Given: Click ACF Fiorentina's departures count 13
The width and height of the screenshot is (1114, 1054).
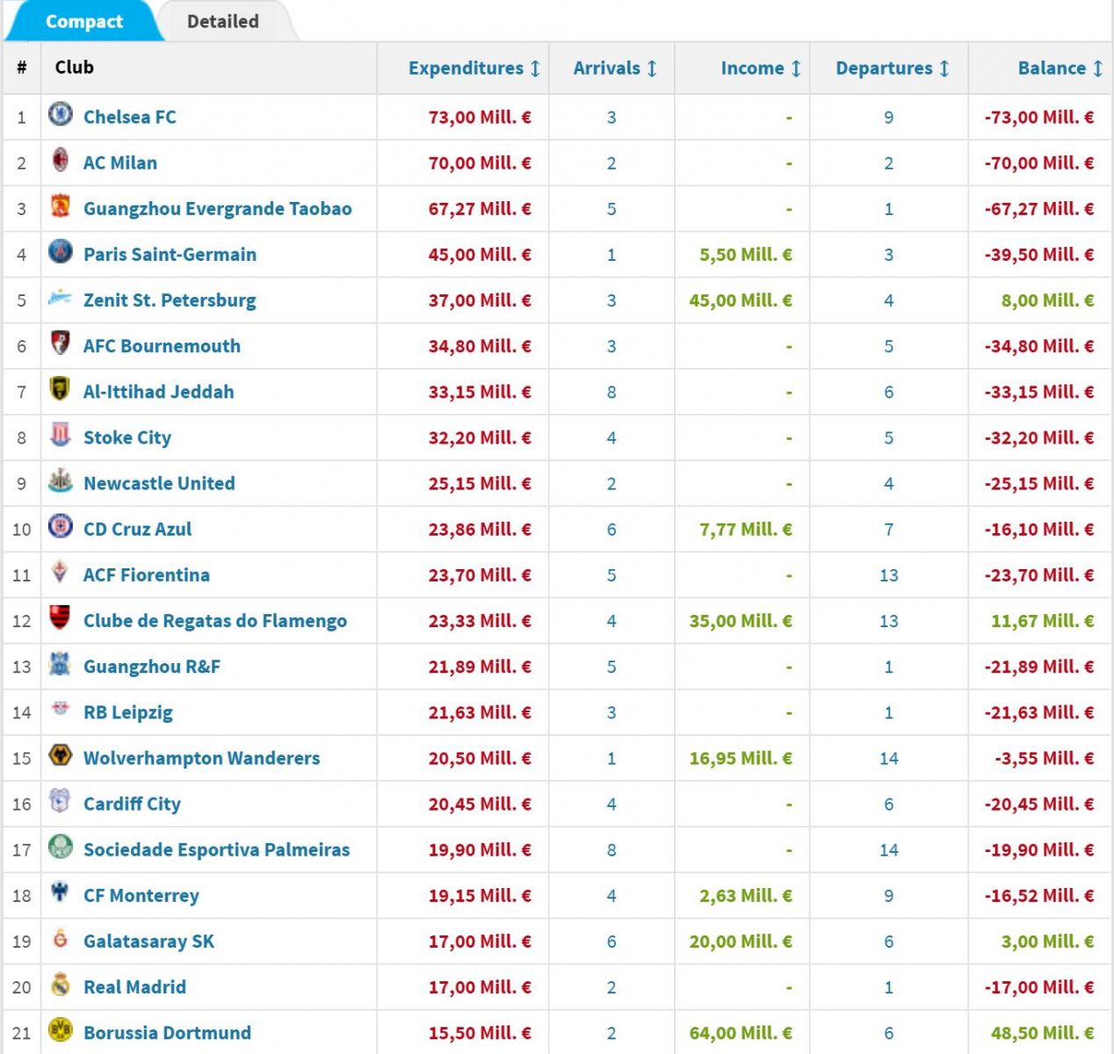Looking at the screenshot, I should (x=888, y=575).
